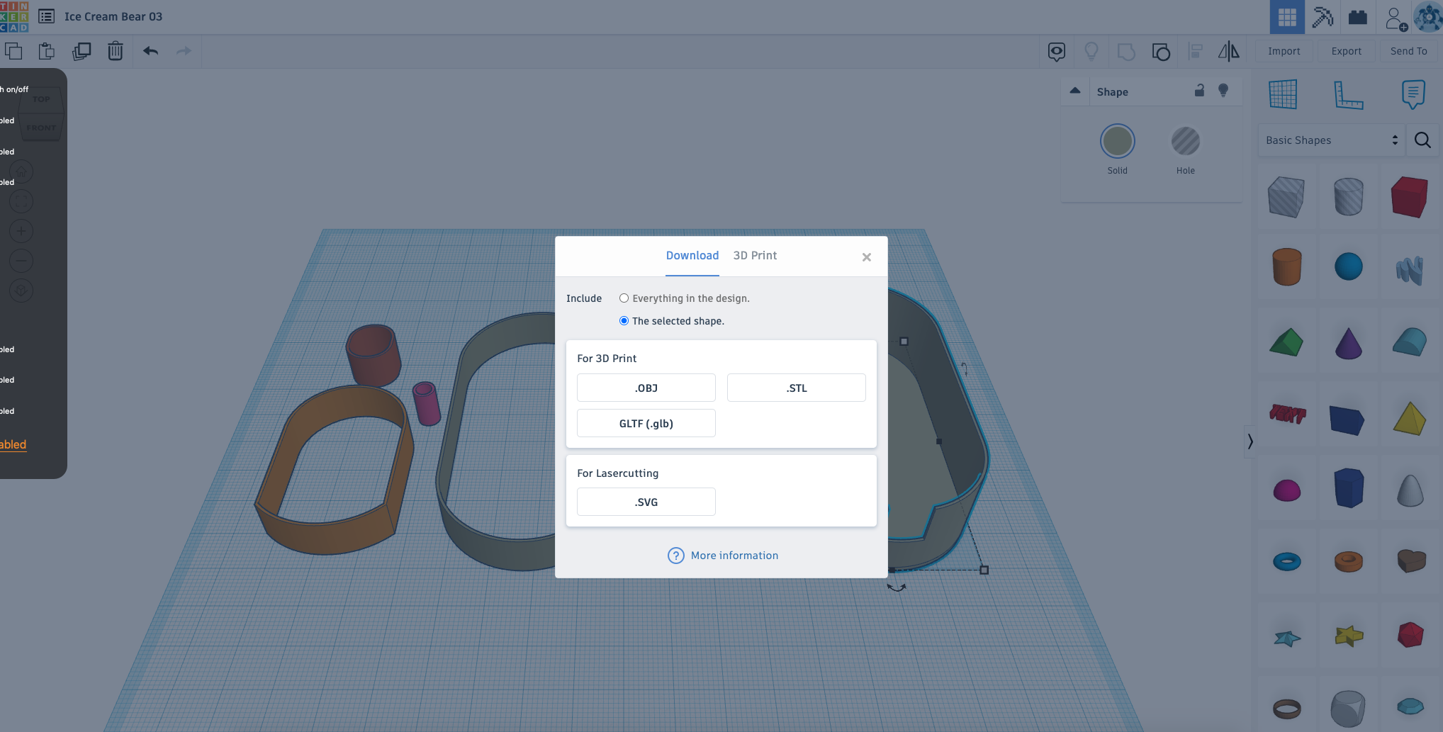Screen dimensions: 1443x732
Task: Open the Basic Shapes category dropdown
Action: click(1330, 140)
